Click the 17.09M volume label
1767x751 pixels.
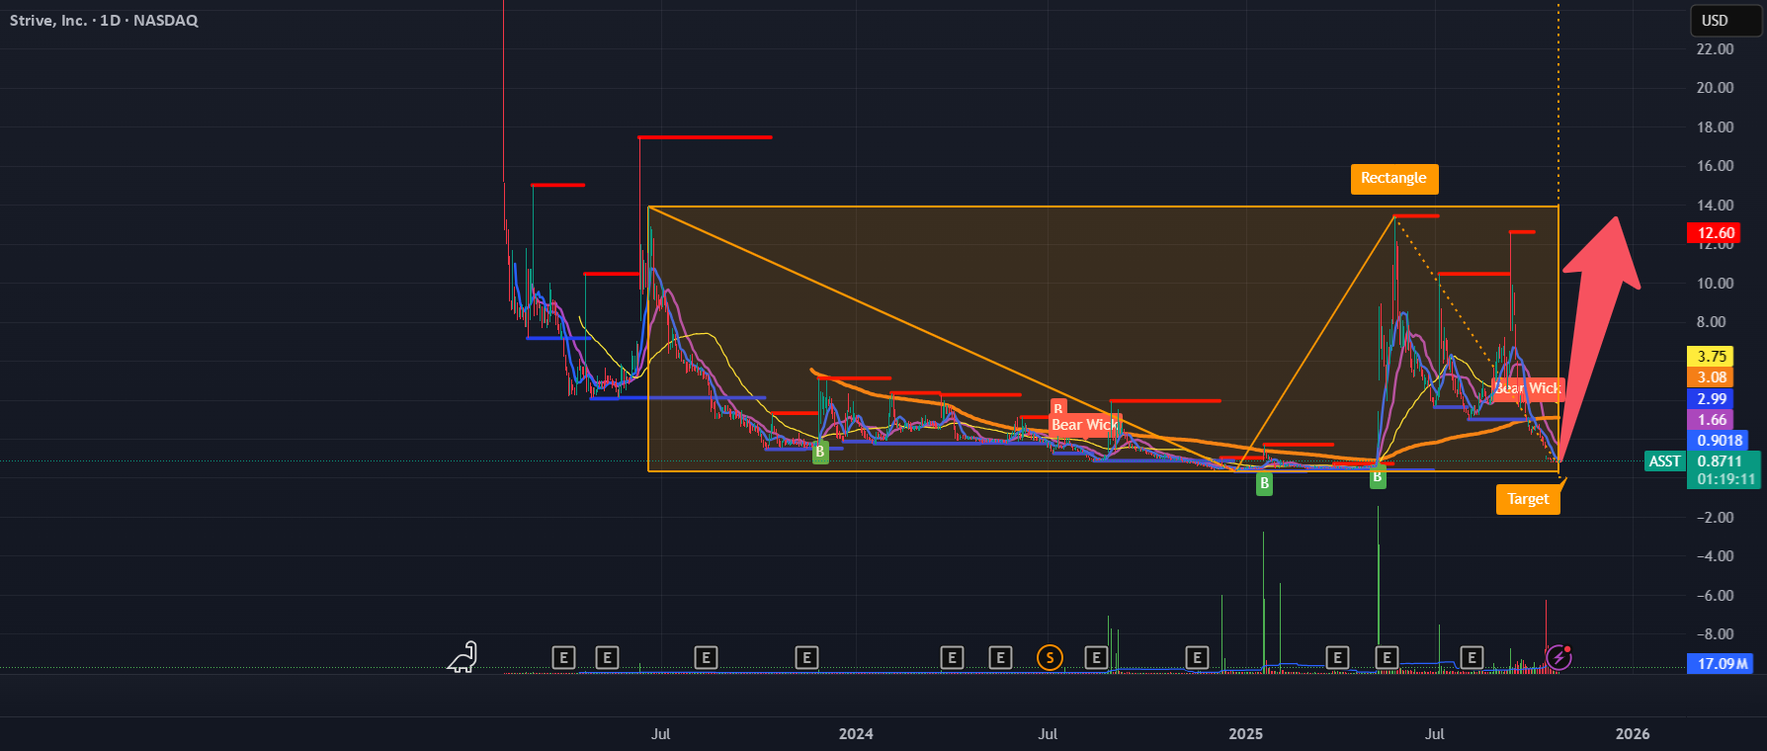pyautogui.click(x=1723, y=664)
